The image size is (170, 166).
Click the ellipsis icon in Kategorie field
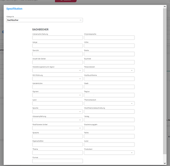pyautogui.click(x=80, y=20)
